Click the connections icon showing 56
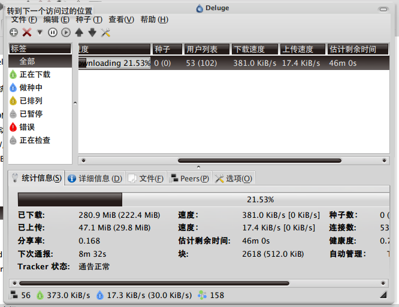Screen dimensions: 399x307 [14, 295]
